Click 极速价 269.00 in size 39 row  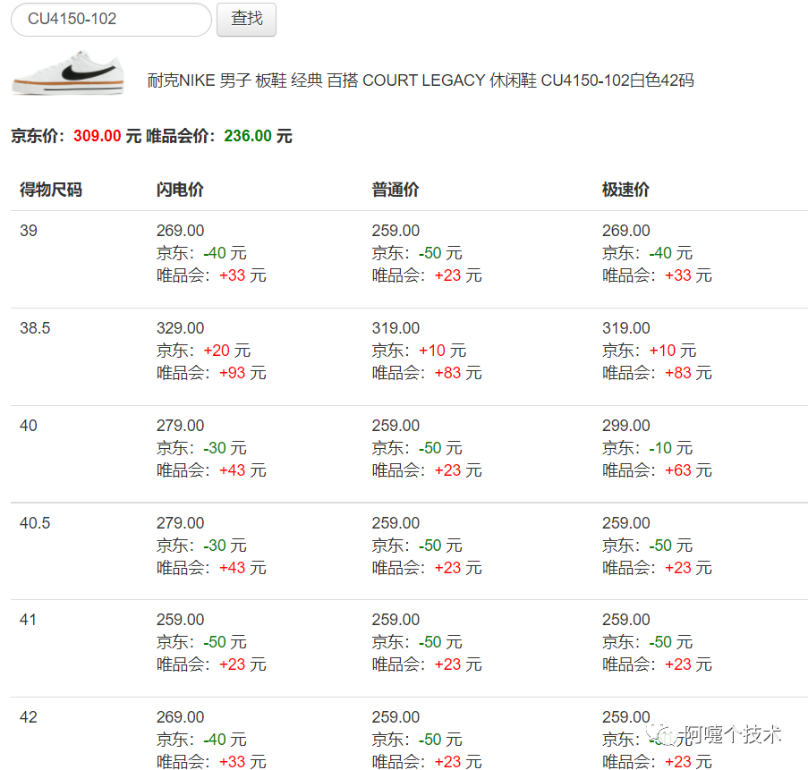(x=626, y=230)
